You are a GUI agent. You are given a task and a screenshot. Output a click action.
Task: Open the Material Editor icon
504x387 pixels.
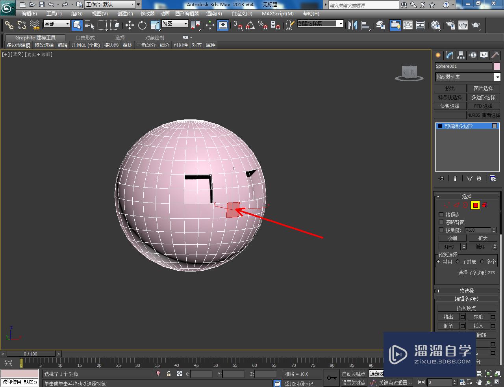pyautogui.click(x=435, y=25)
